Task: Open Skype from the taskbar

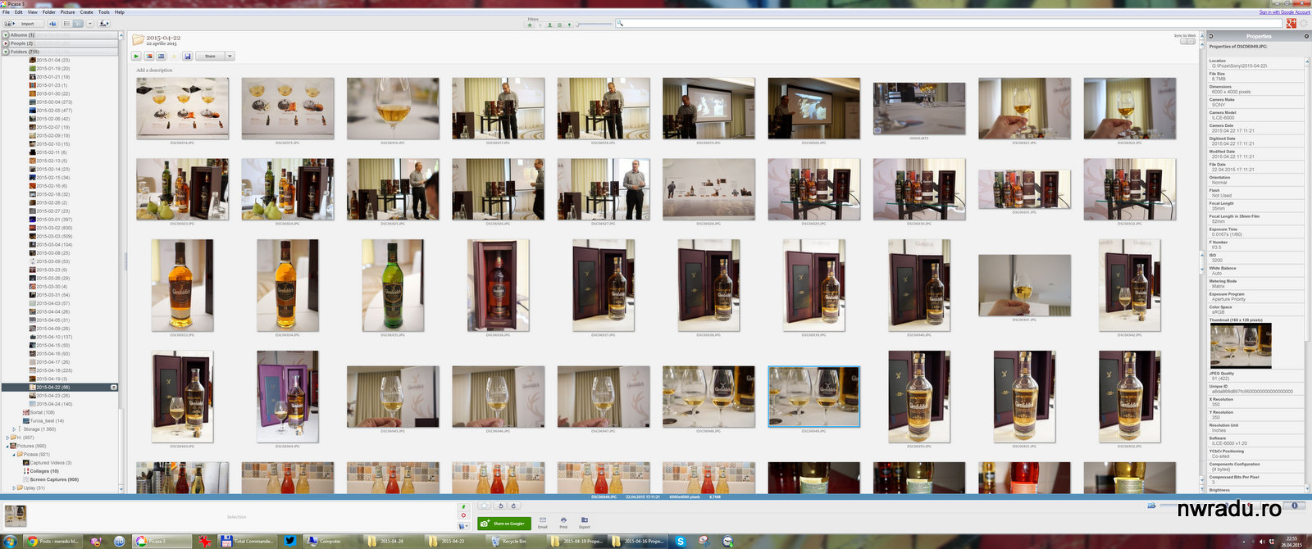Action: pyautogui.click(x=681, y=541)
